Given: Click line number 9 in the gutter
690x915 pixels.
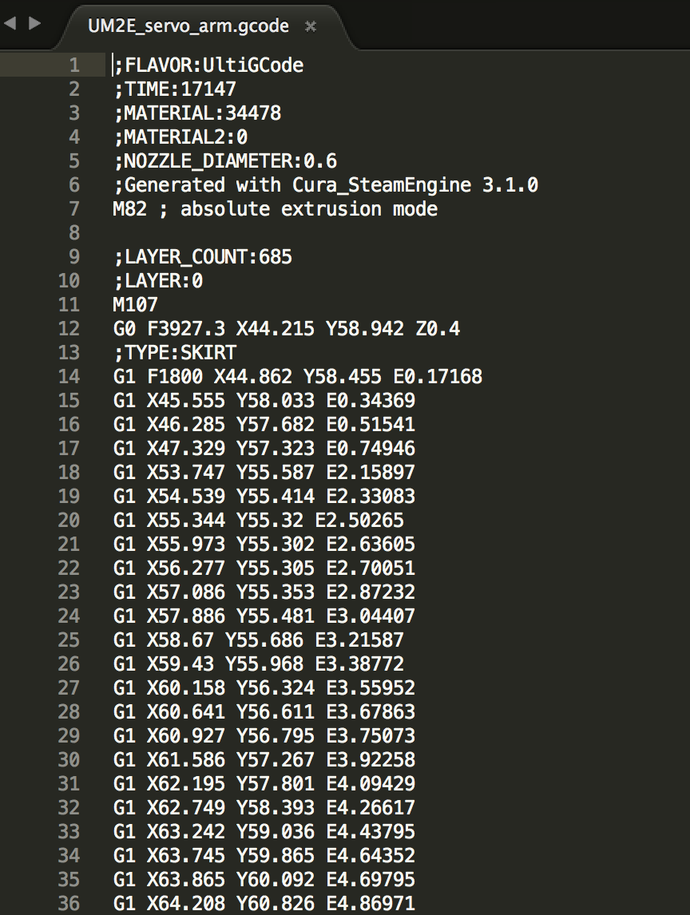Looking at the screenshot, I should [x=74, y=256].
